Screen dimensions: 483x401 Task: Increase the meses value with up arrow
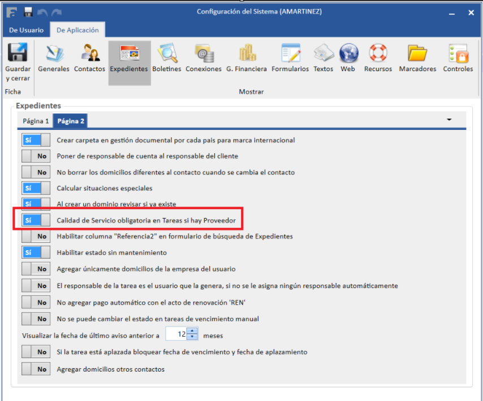coord(193,332)
